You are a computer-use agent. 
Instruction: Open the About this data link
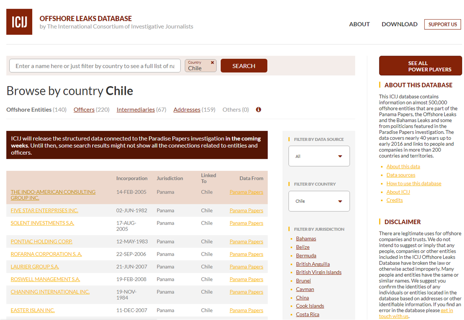tap(403, 166)
